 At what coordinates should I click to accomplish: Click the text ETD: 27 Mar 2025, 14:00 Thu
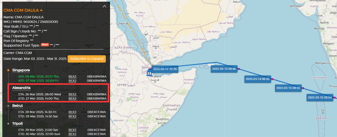[x=39, y=98]
